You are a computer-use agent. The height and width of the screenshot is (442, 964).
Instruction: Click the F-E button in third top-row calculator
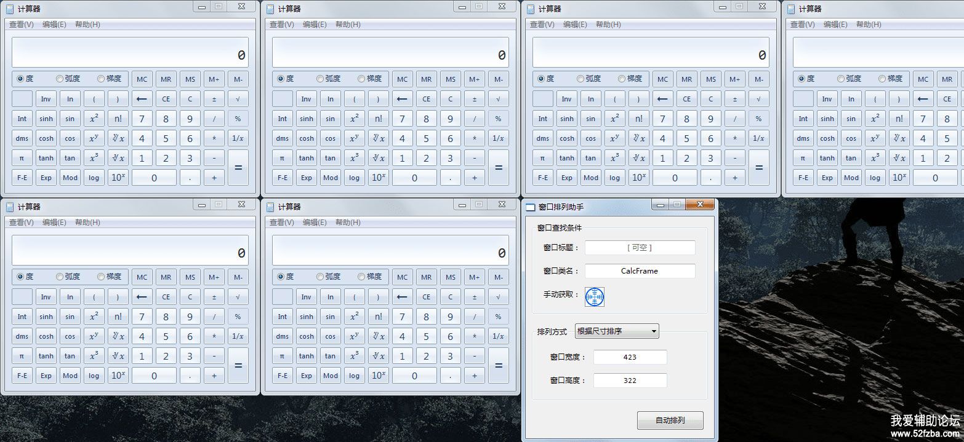pos(542,178)
